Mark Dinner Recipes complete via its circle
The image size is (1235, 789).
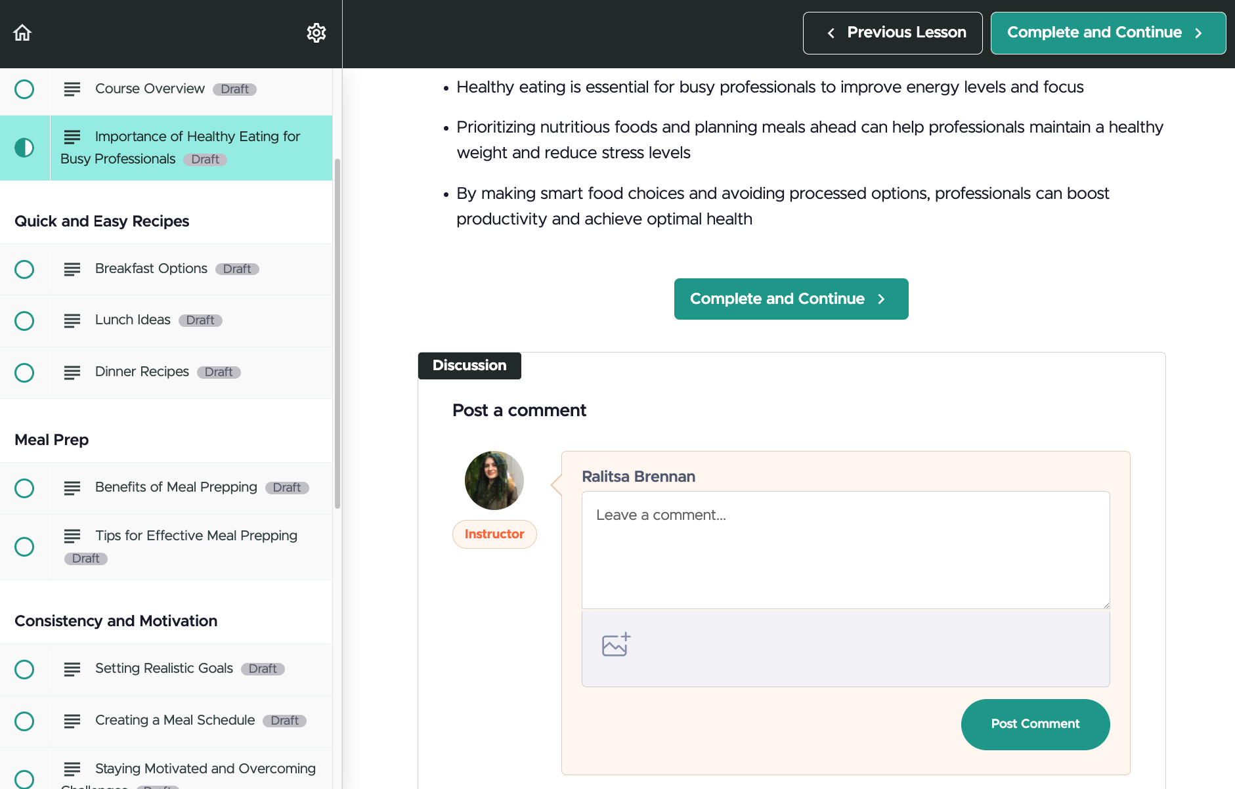[x=24, y=373]
